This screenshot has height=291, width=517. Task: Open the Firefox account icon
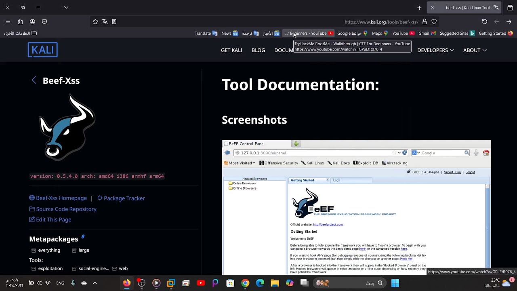(32, 21)
